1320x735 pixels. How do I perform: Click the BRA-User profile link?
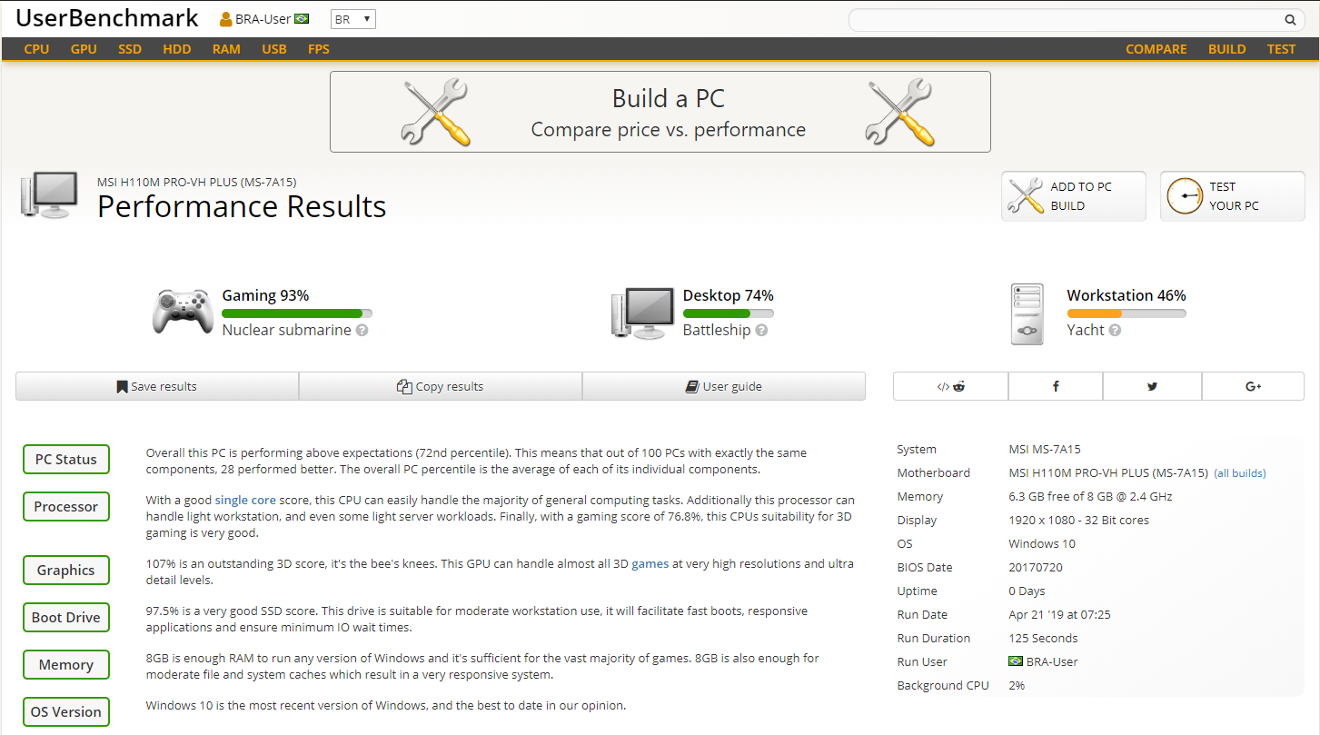(x=263, y=19)
